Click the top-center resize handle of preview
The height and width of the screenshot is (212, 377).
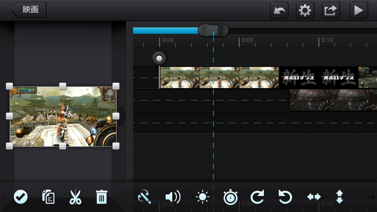[x=63, y=86]
